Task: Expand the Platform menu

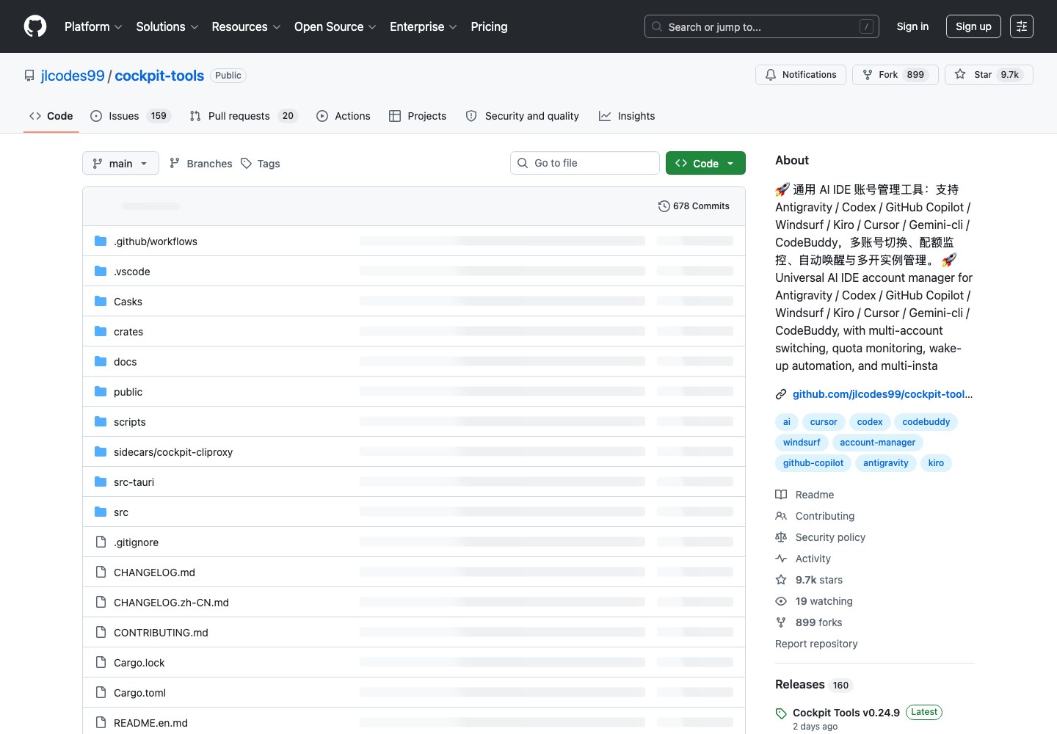Action: 93,26
